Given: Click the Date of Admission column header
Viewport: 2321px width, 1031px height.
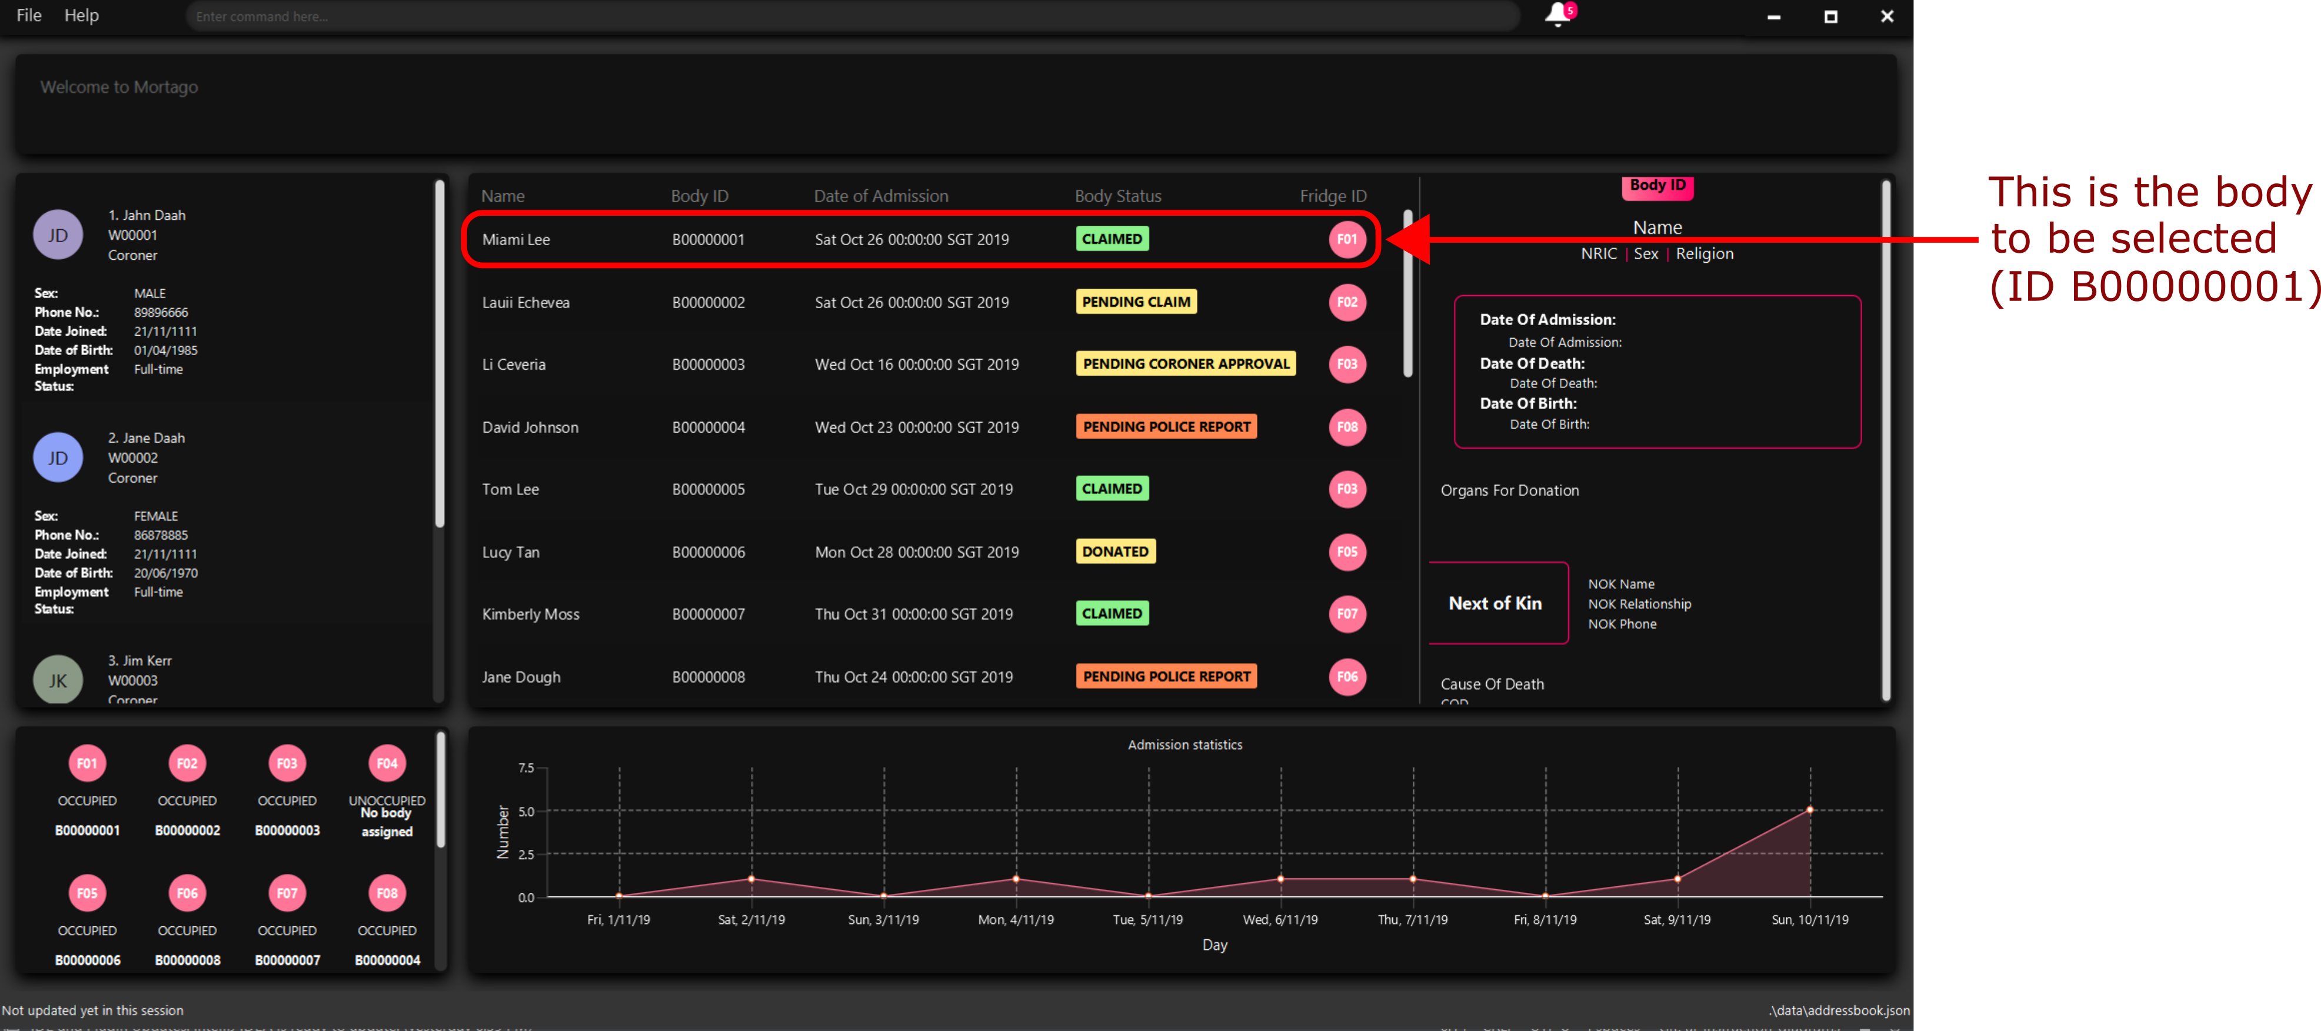Looking at the screenshot, I should point(881,196).
